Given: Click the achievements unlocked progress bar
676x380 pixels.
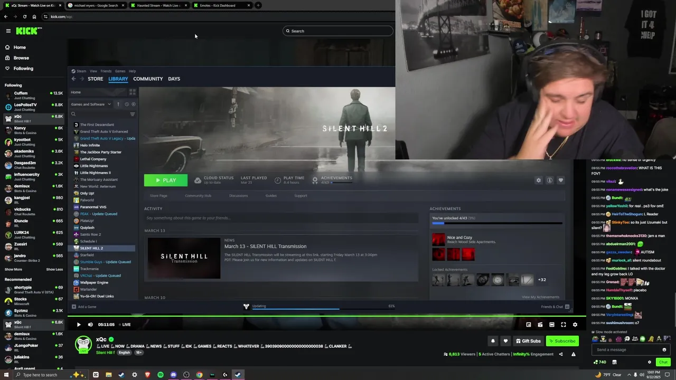Looking at the screenshot, I should pyautogui.click(x=497, y=223).
